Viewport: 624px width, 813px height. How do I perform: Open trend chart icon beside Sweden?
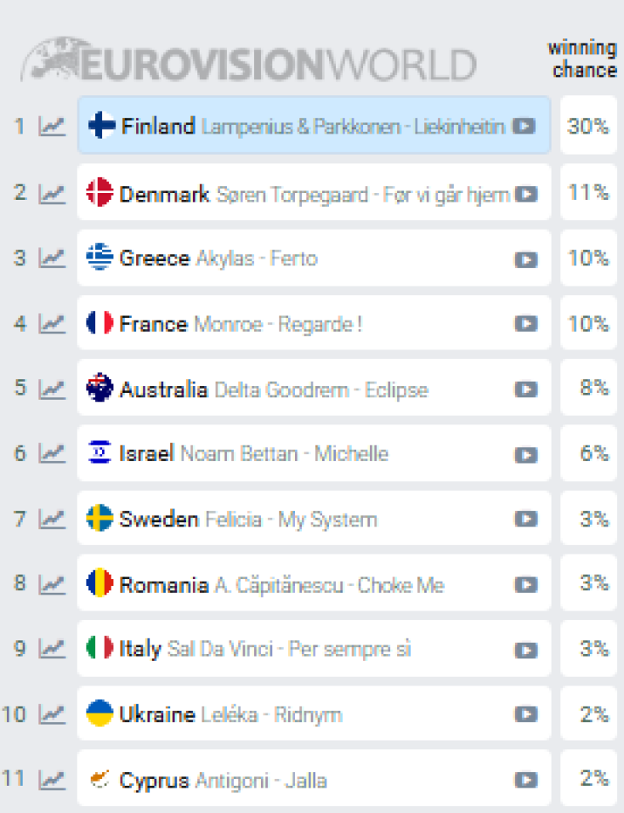51,519
